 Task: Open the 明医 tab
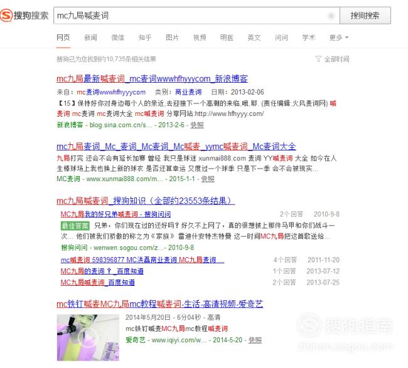(227, 38)
